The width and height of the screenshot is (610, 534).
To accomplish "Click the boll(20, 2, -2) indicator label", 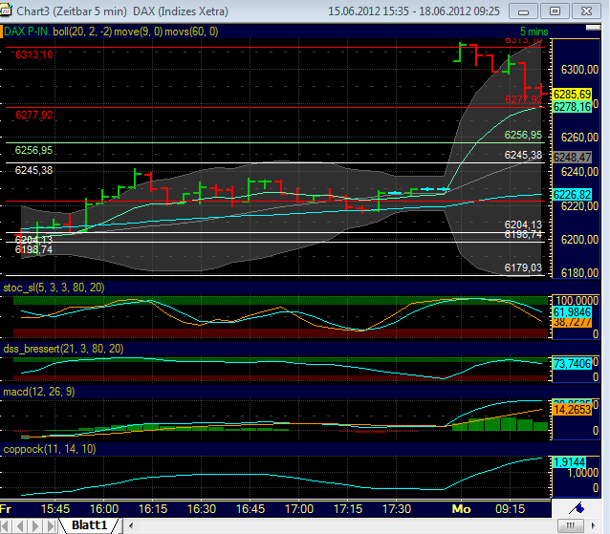I will coord(82,32).
